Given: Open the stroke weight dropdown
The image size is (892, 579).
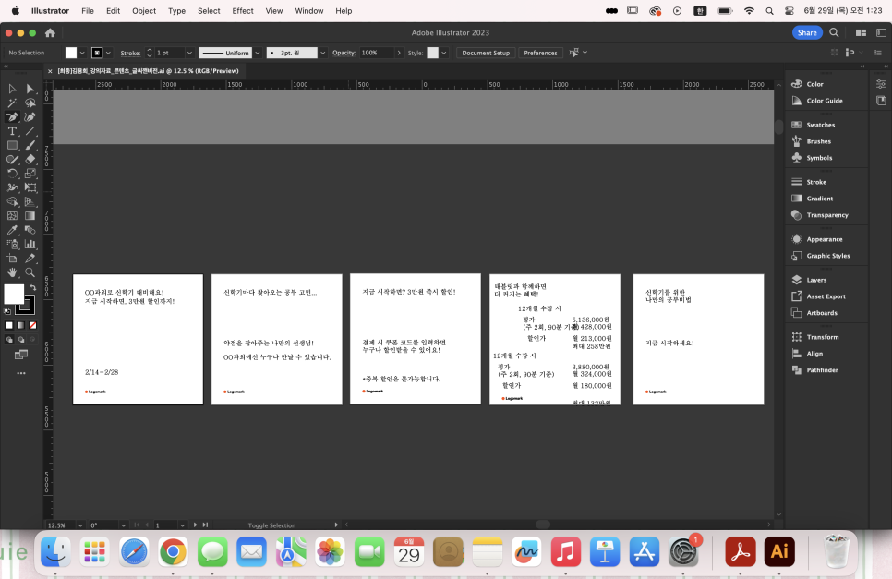Looking at the screenshot, I should [x=189, y=53].
